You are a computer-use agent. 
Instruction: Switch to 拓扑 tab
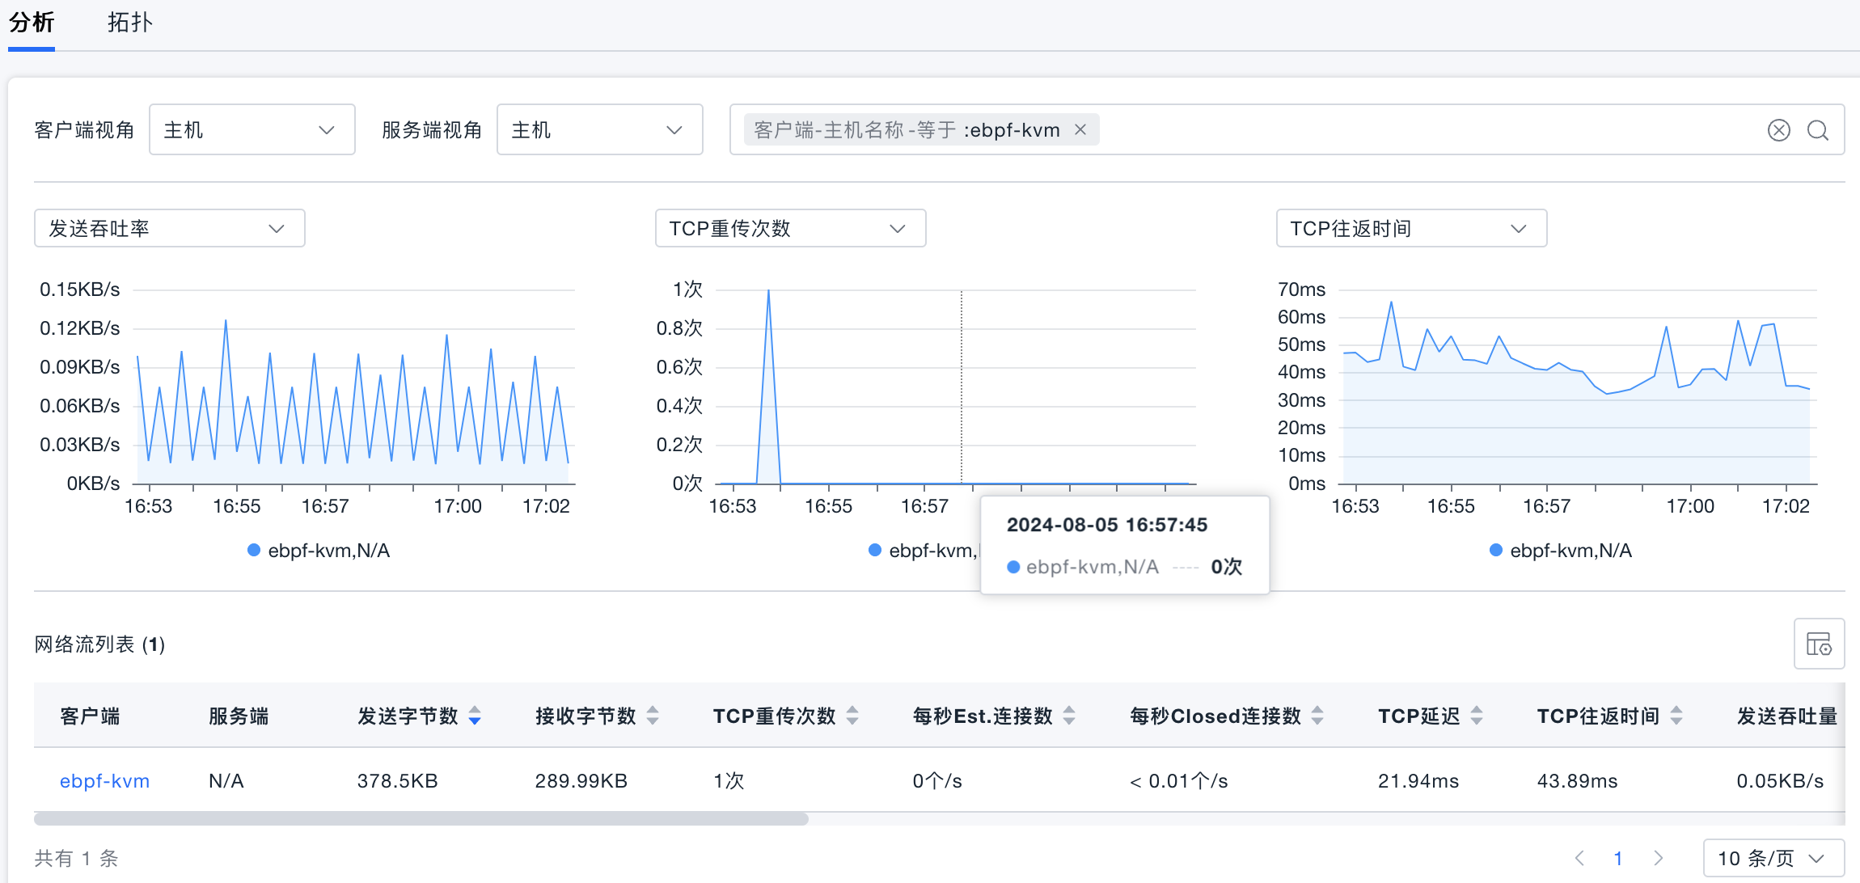[129, 23]
